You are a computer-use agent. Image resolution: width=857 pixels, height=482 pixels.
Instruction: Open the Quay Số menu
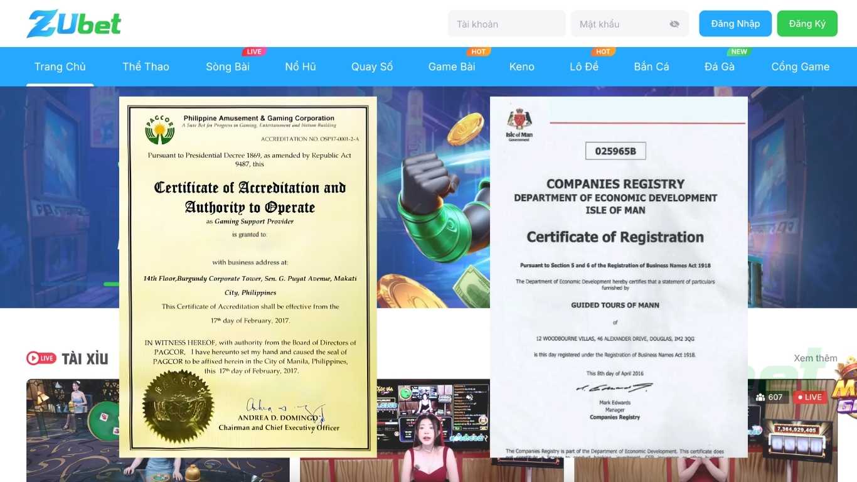coord(372,67)
